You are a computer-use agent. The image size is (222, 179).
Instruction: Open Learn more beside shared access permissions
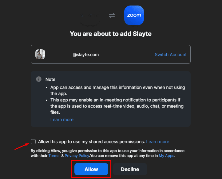coord(157,142)
